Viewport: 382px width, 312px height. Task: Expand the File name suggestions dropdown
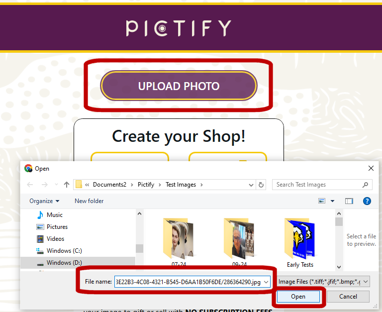pyautogui.click(x=266, y=282)
